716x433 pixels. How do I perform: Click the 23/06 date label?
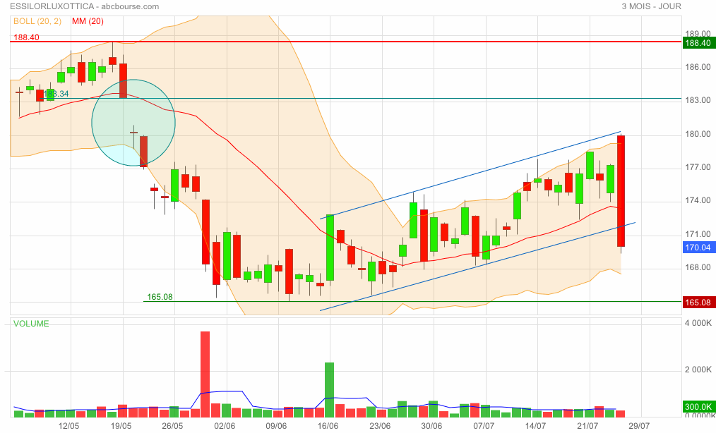(380, 426)
